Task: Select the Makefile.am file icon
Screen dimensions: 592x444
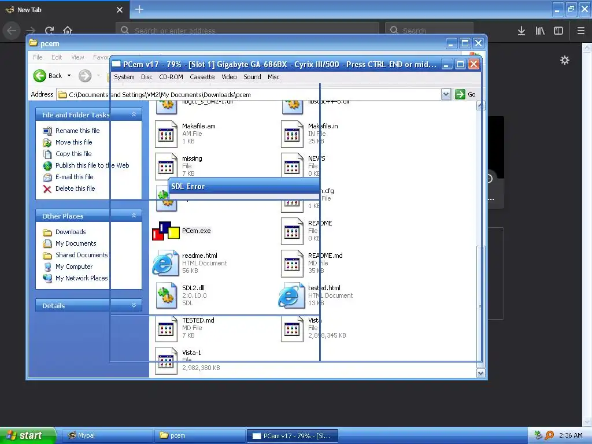Action: (166, 134)
